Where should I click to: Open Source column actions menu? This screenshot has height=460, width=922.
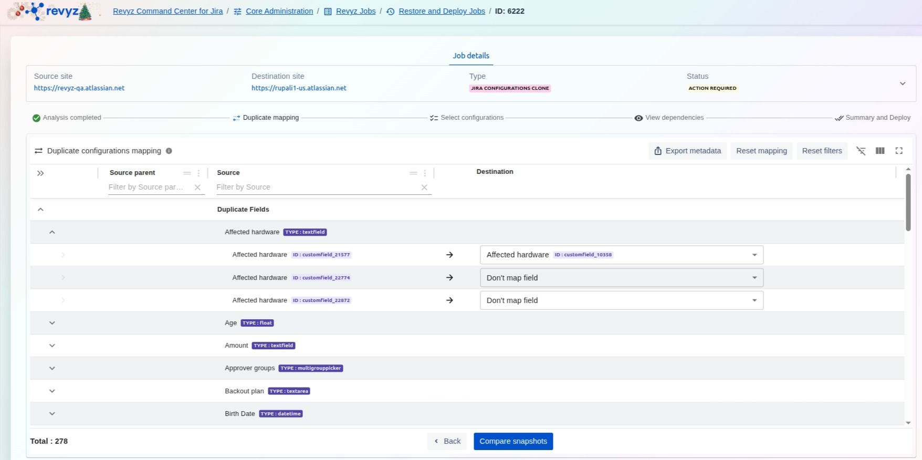pos(425,173)
